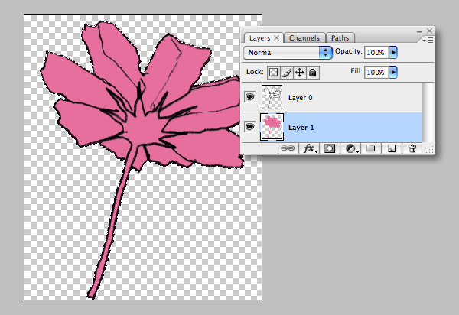Toggle the lock all padlock
Viewport: 459px width, 315px height.
pos(312,73)
